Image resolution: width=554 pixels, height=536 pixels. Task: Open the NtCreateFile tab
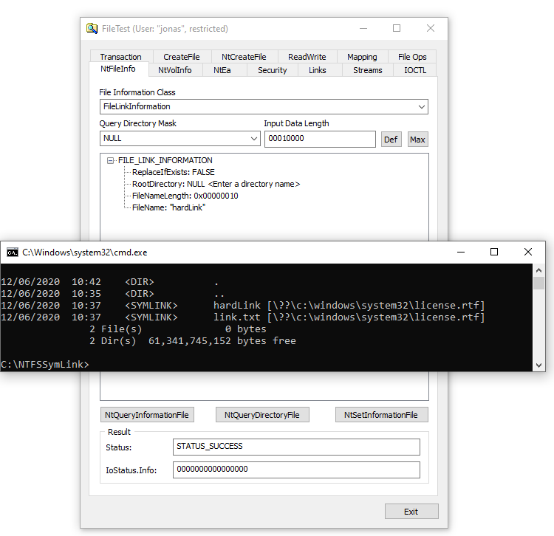click(x=244, y=57)
